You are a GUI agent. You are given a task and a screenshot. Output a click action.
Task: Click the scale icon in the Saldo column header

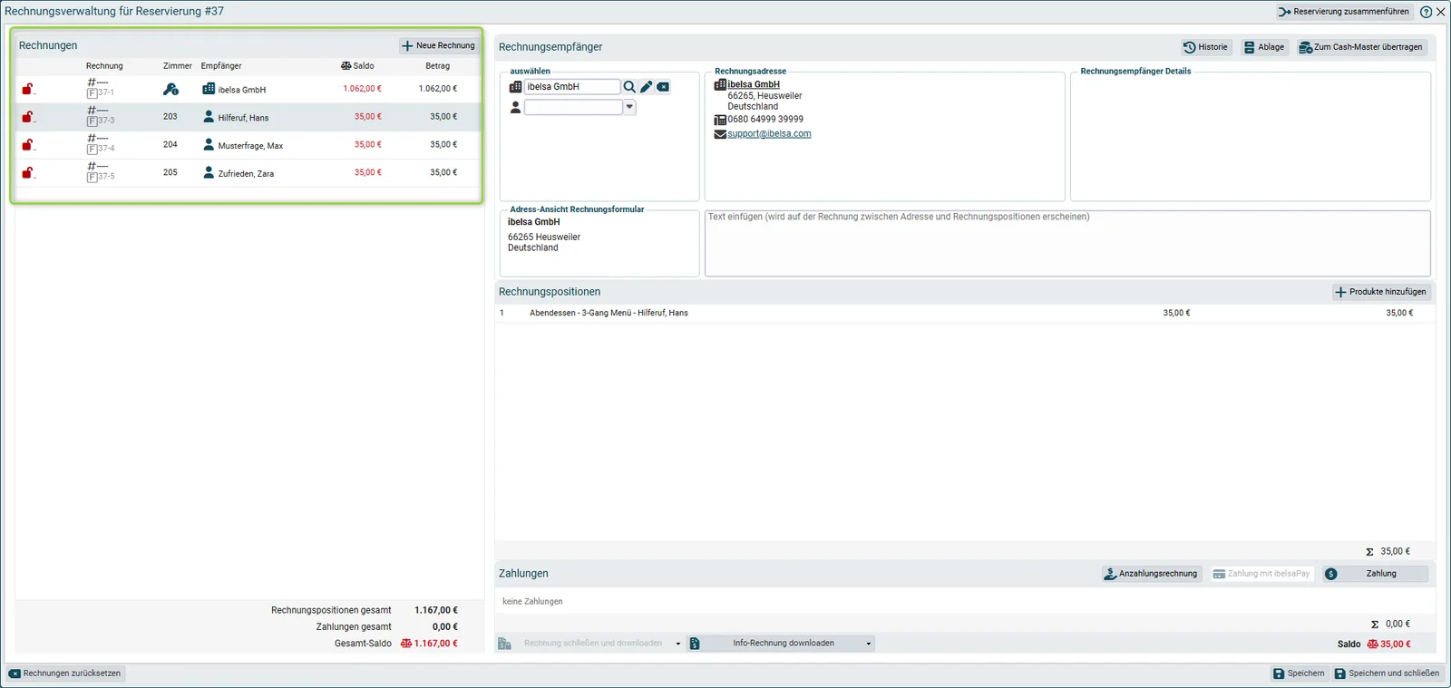coord(346,66)
